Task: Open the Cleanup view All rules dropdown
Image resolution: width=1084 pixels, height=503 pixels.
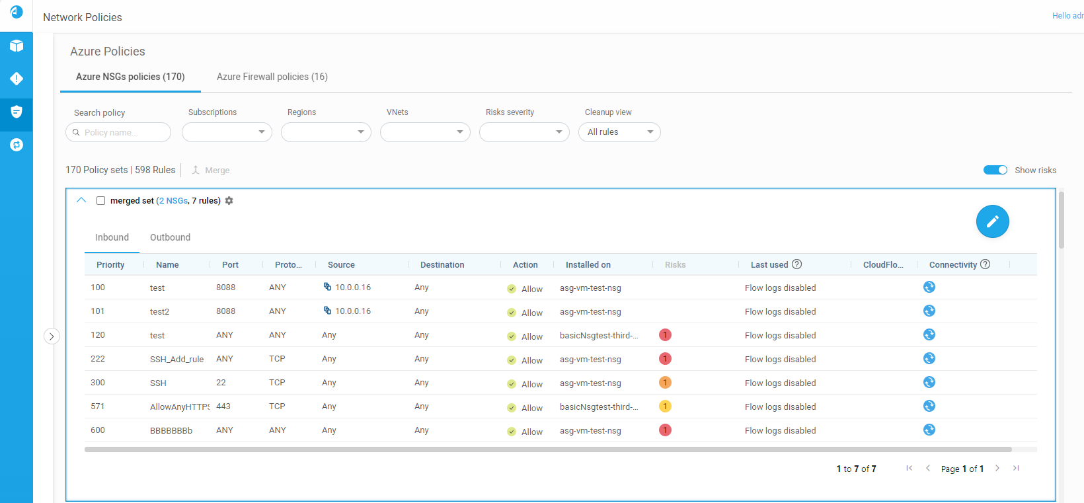Action: (x=619, y=132)
